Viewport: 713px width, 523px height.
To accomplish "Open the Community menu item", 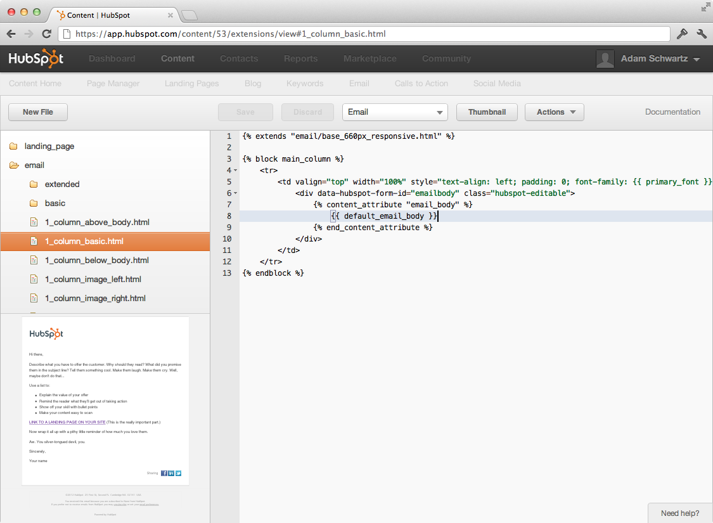I will tap(446, 59).
